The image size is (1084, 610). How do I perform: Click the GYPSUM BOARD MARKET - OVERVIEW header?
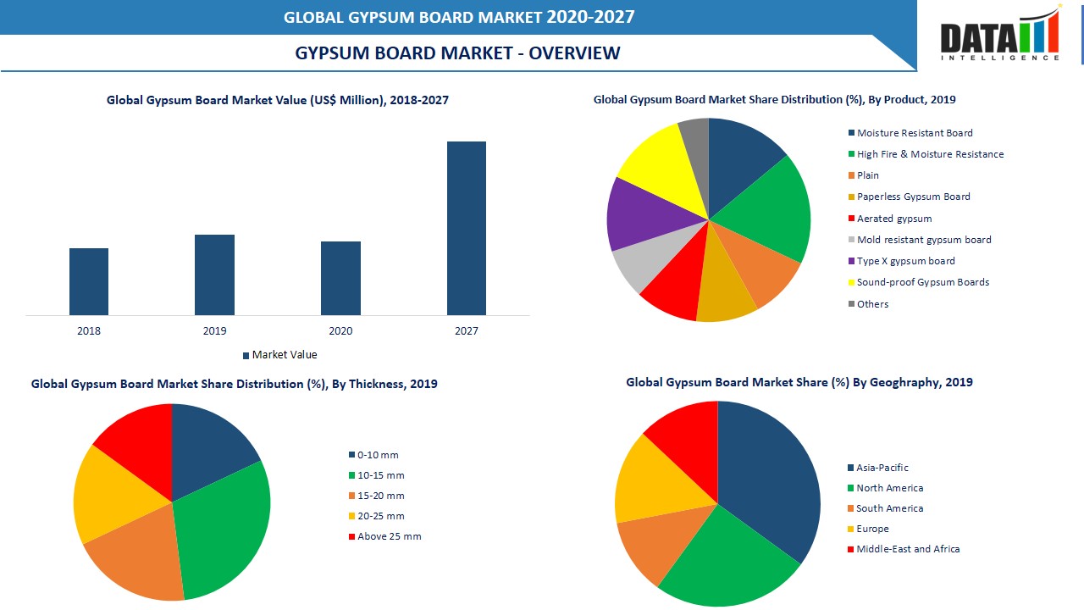coord(457,53)
